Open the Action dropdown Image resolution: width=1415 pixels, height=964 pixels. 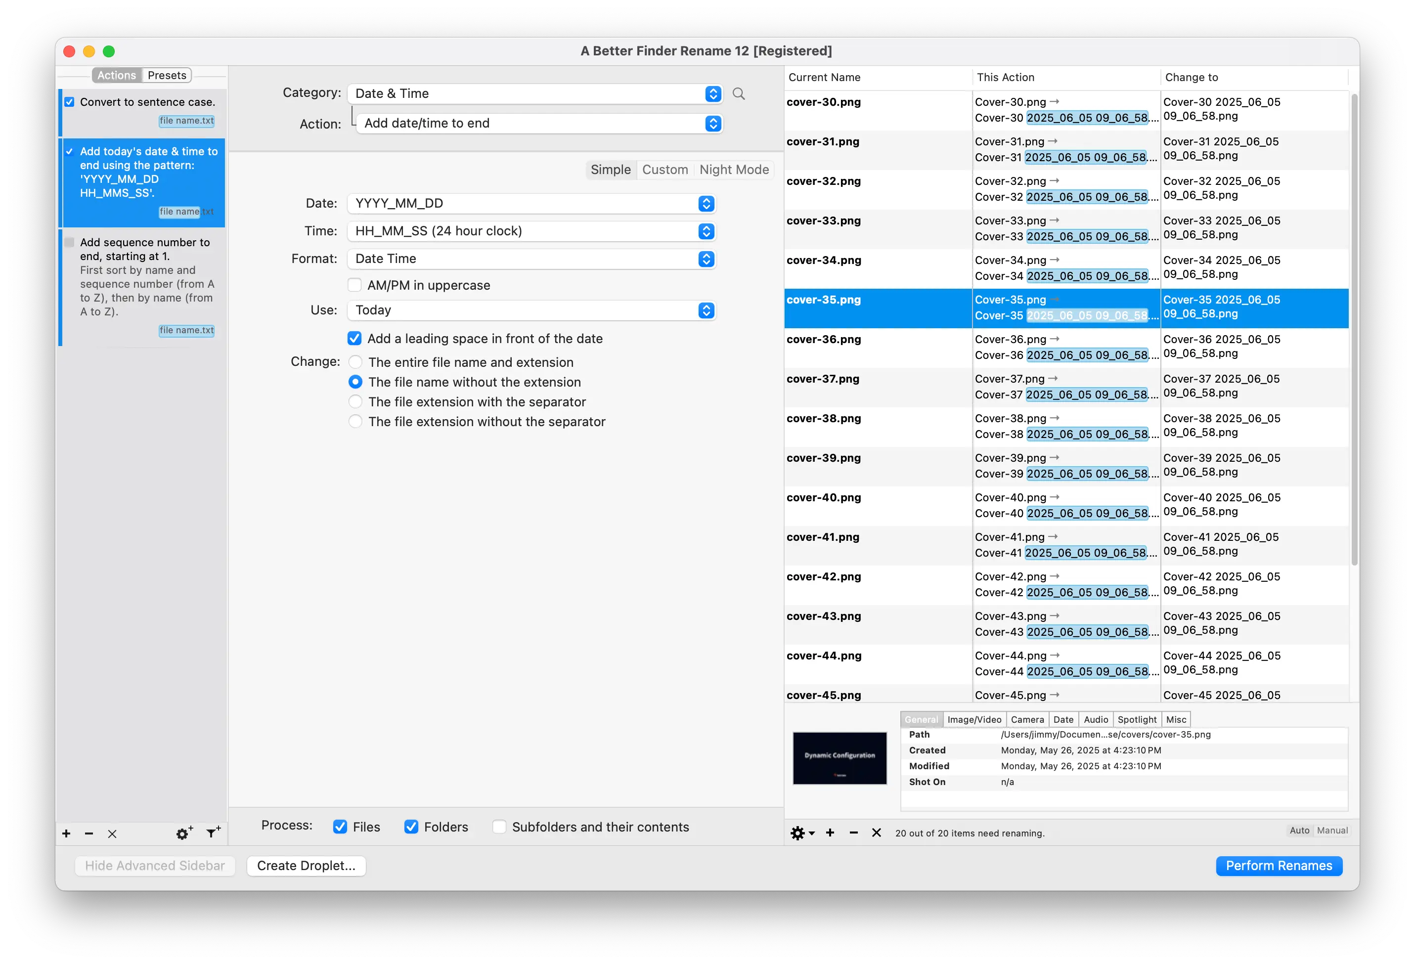[539, 124]
